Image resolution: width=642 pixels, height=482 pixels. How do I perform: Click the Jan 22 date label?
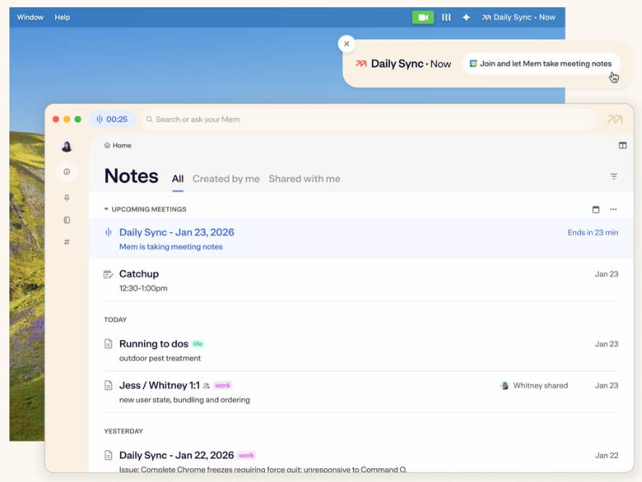[607, 455]
